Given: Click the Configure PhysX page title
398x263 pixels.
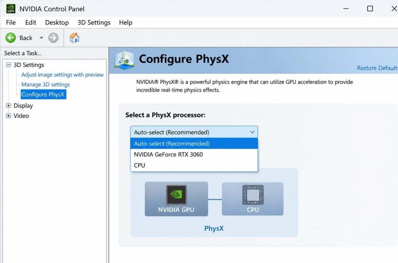Looking at the screenshot, I should (x=184, y=59).
